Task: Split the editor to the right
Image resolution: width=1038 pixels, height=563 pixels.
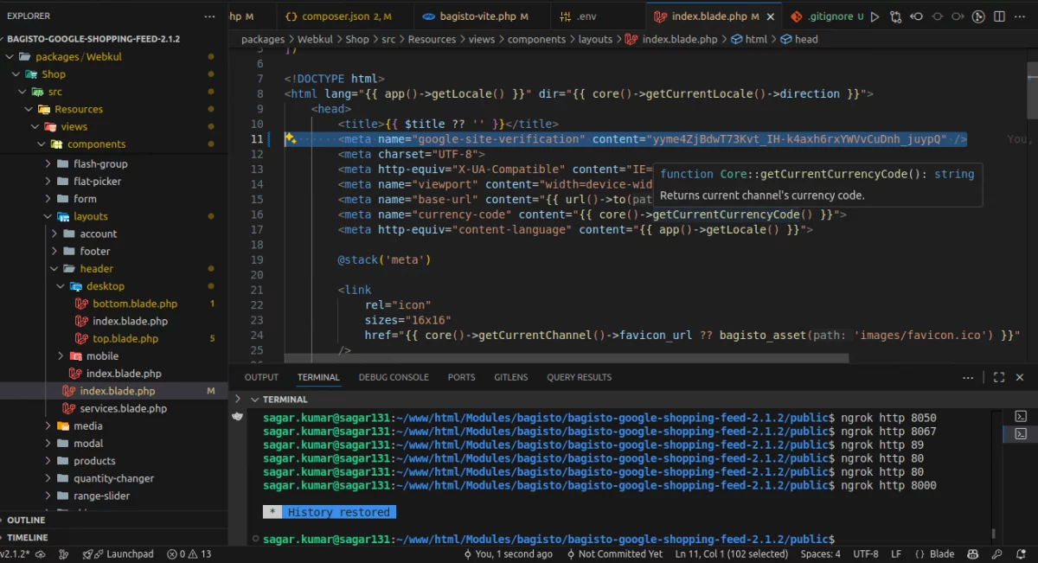Action: tap(1000, 16)
